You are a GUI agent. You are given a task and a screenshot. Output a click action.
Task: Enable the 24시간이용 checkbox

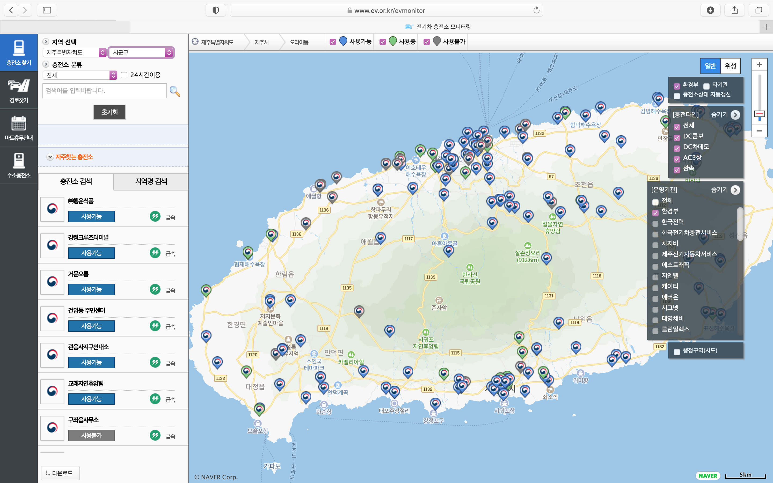[x=124, y=75]
